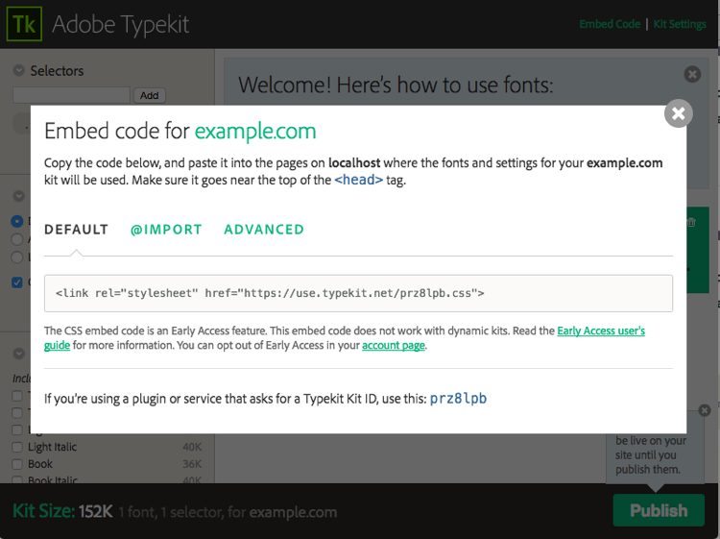The height and width of the screenshot is (539, 720).
Task: Click the example.com kit name in dialog title
Action: coord(255,132)
